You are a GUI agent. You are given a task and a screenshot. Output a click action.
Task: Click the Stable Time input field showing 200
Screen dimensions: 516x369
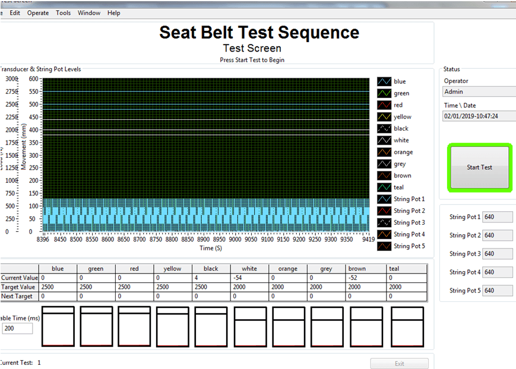point(18,328)
